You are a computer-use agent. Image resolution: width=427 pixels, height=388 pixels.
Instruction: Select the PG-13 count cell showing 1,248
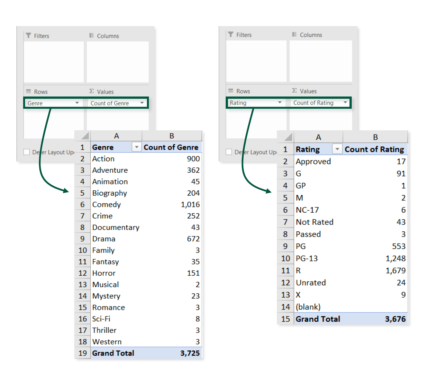coord(396,258)
